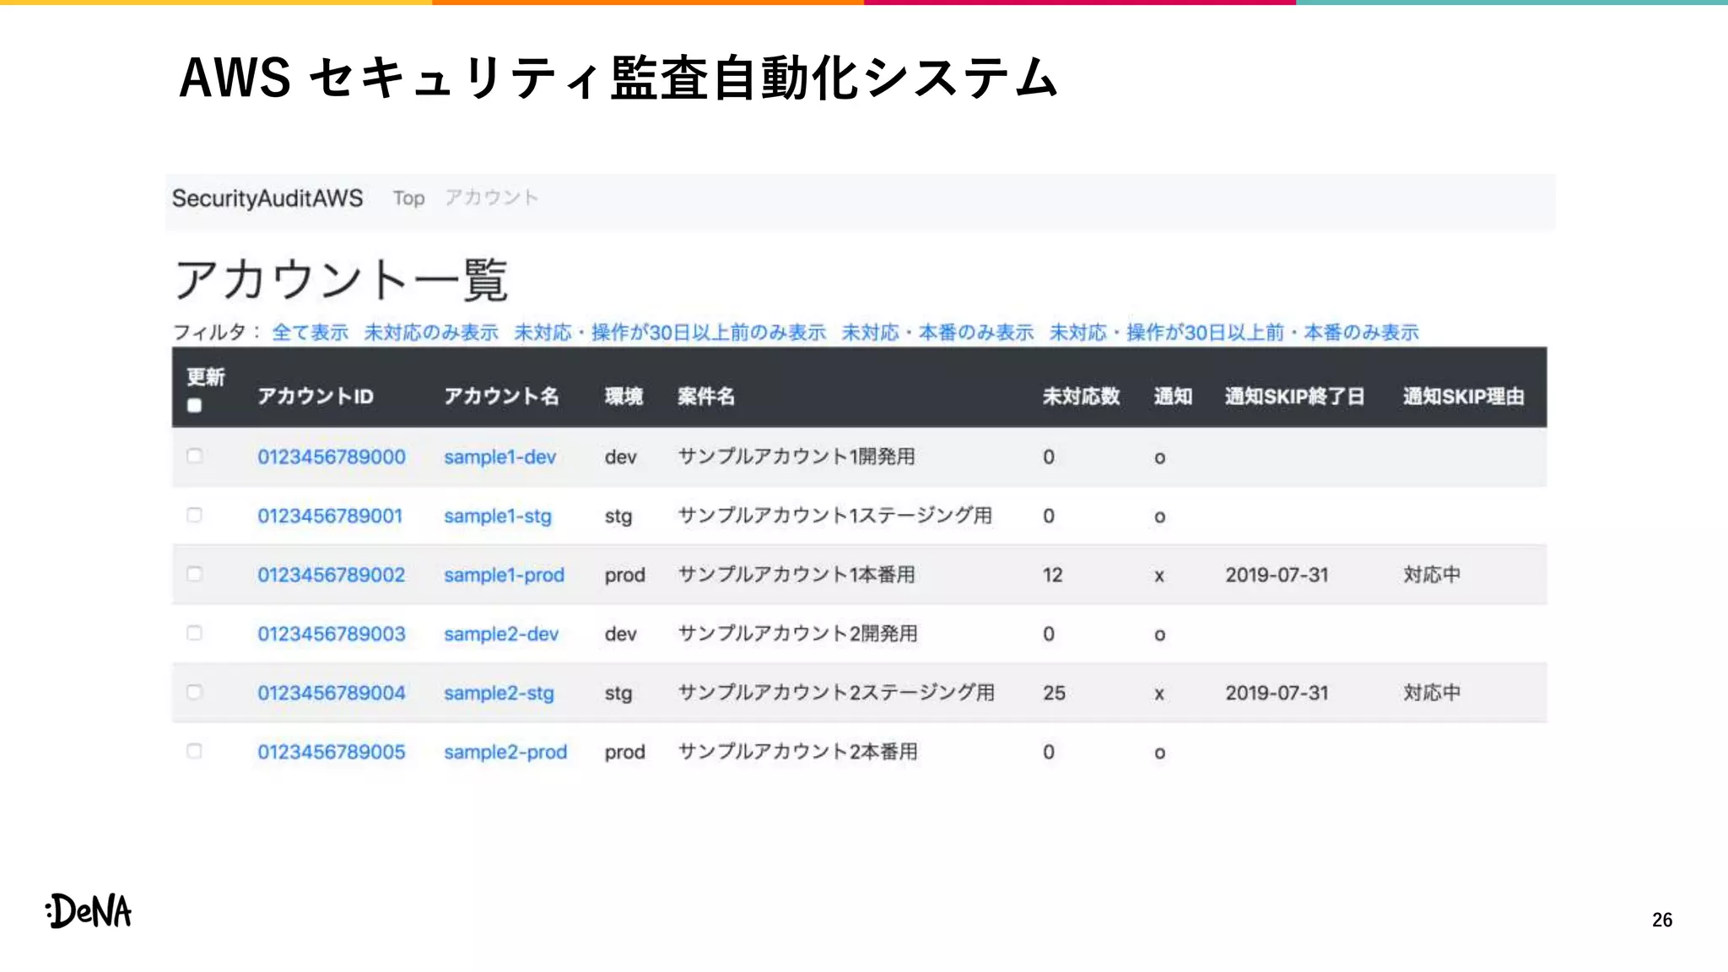Open the sample2-dev account name link

(501, 634)
